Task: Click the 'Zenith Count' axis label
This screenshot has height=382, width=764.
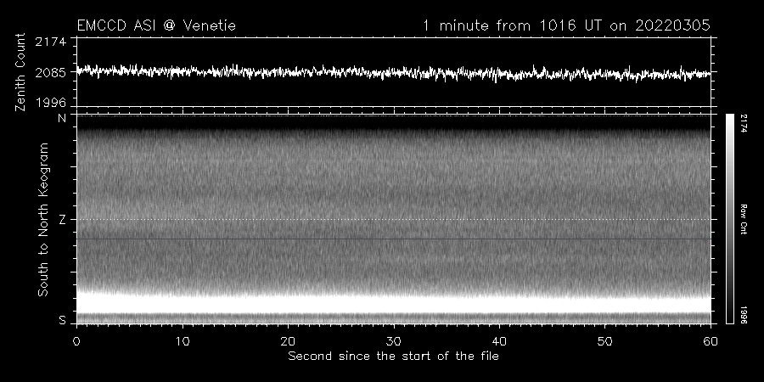Action: [x=20, y=72]
